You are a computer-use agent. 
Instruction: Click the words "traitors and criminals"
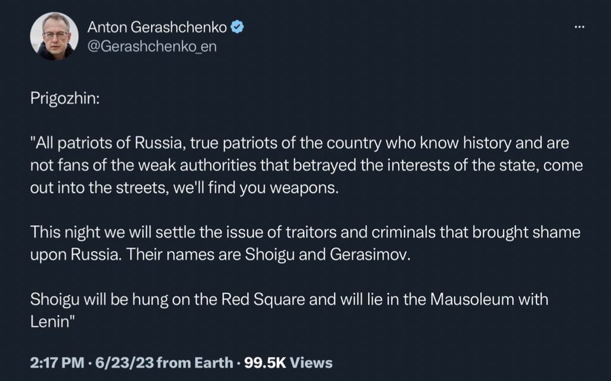coord(360,233)
